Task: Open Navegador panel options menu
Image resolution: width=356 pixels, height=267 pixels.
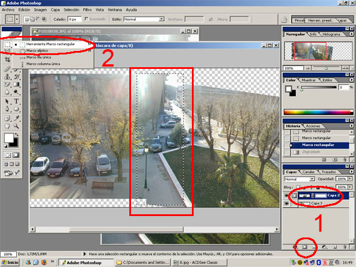Action: (x=351, y=34)
